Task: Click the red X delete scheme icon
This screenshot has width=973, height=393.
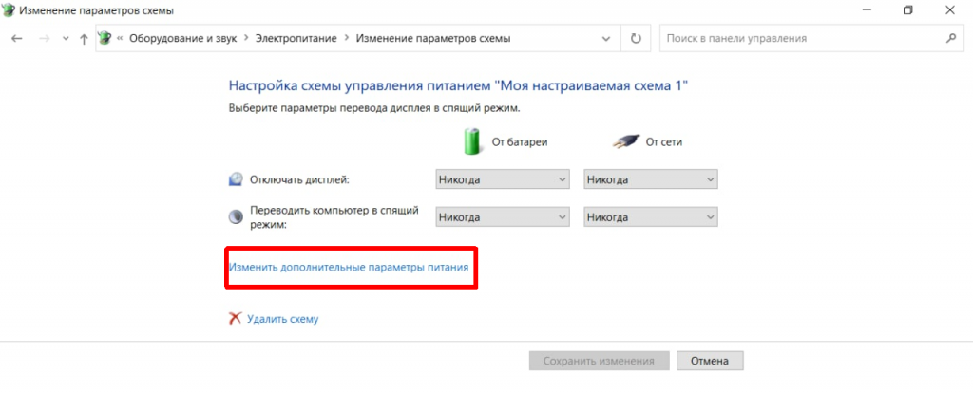Action: 235,319
